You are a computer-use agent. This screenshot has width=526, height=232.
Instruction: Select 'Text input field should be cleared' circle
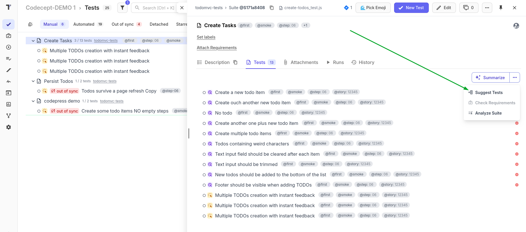(204, 154)
